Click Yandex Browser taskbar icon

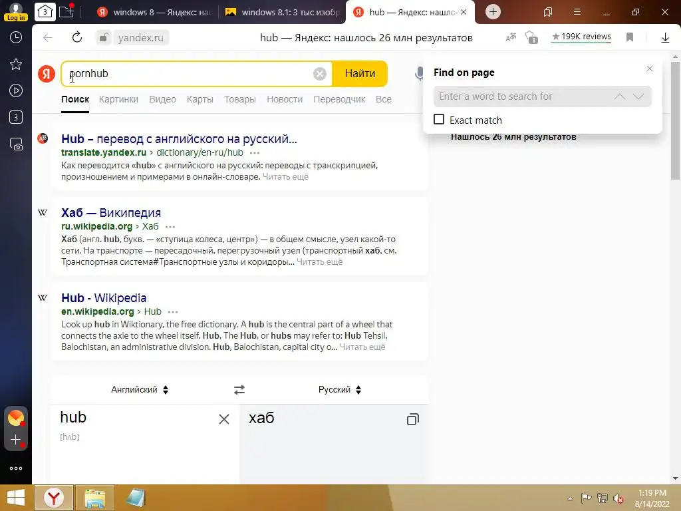coord(54,498)
